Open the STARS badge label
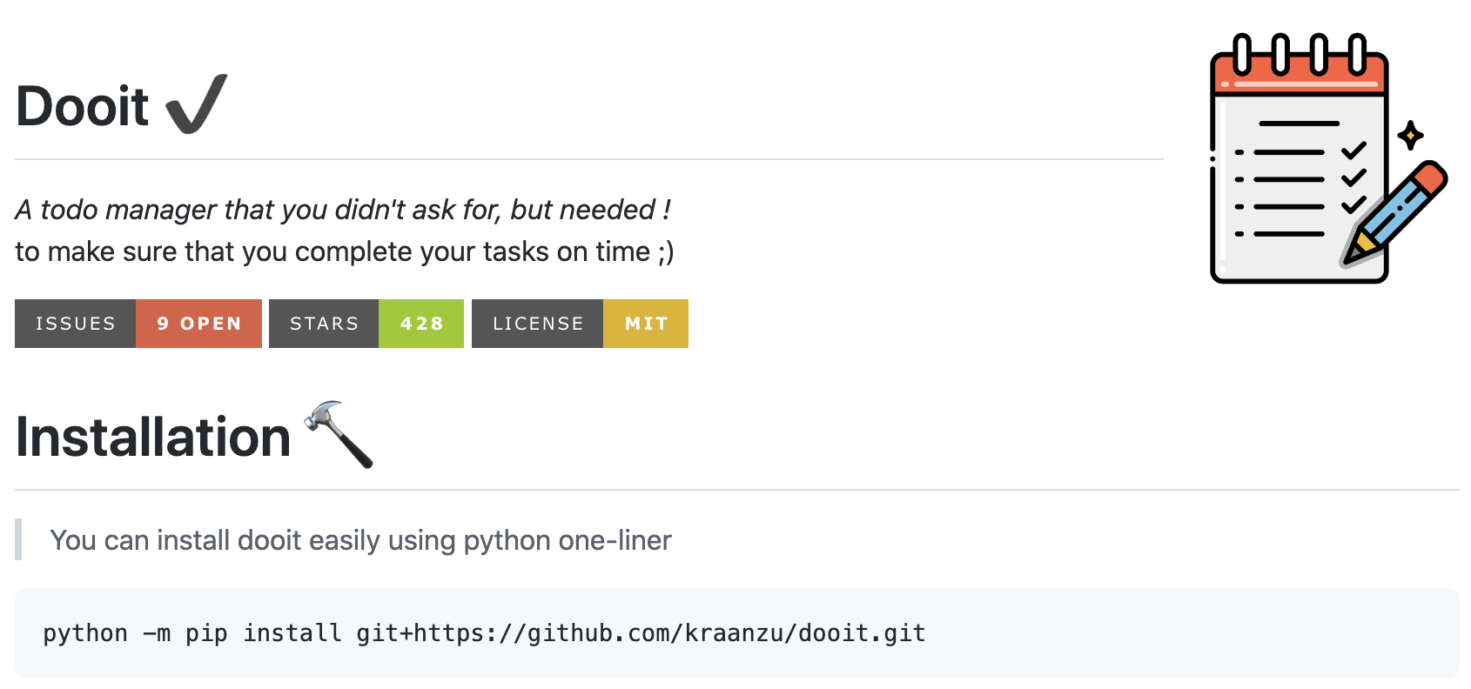The height and width of the screenshot is (689, 1471). pyautogui.click(x=324, y=324)
